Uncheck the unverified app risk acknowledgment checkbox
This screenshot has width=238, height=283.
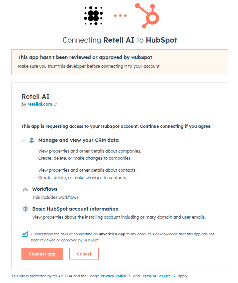pos(24,233)
